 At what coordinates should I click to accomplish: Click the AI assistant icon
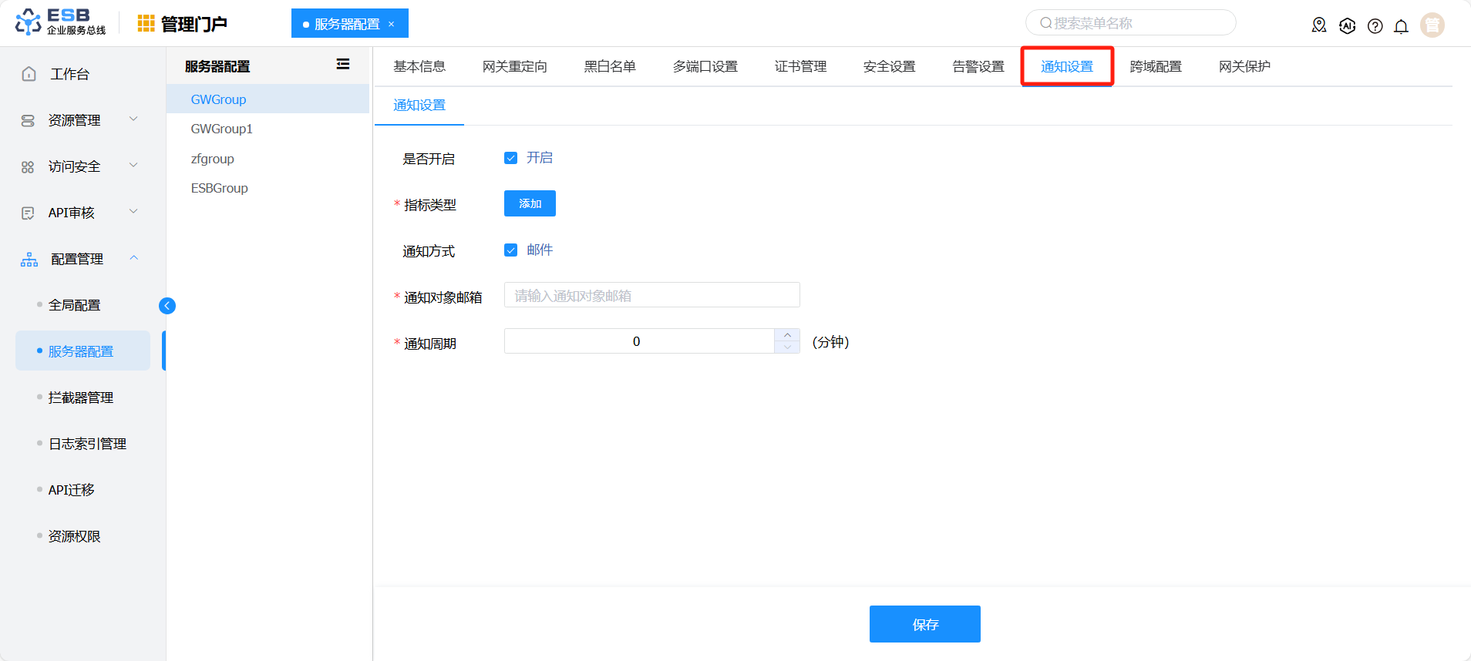pyautogui.click(x=1347, y=26)
